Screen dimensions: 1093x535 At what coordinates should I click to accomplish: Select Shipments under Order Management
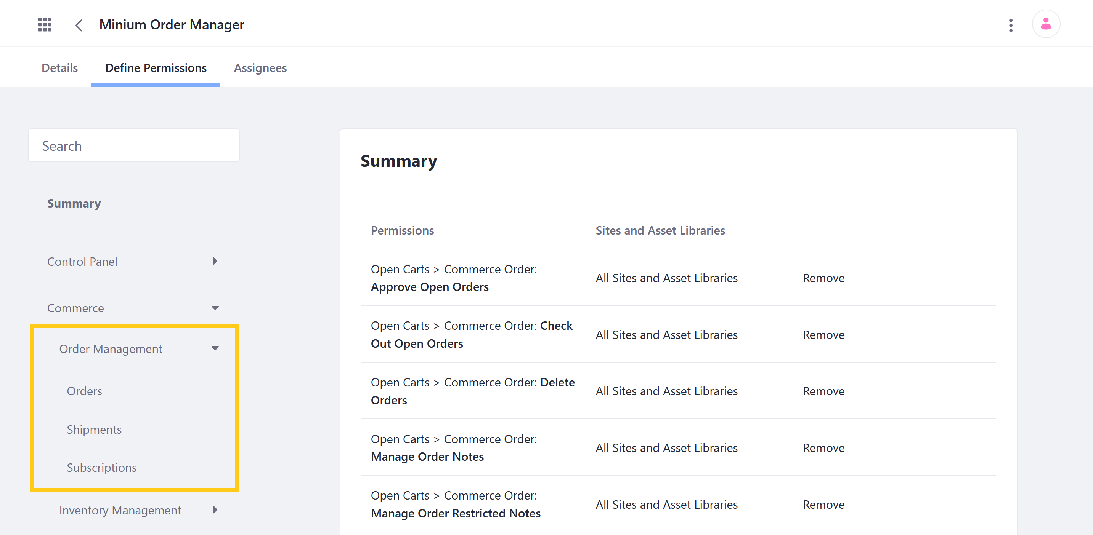[94, 429]
